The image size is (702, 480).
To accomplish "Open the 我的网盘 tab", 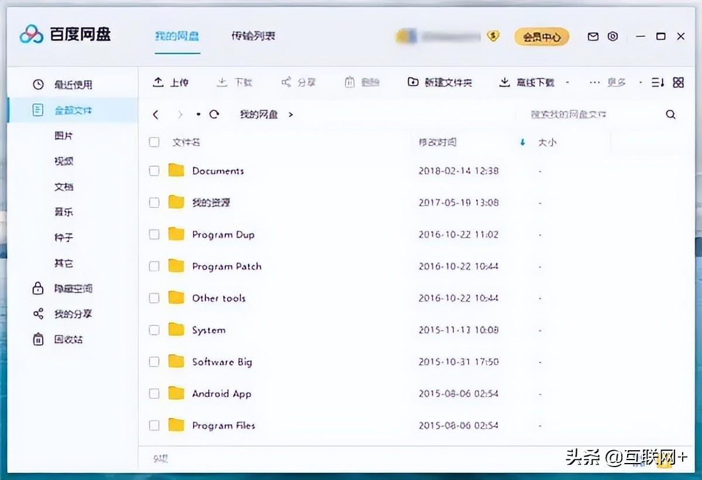I will click(177, 36).
